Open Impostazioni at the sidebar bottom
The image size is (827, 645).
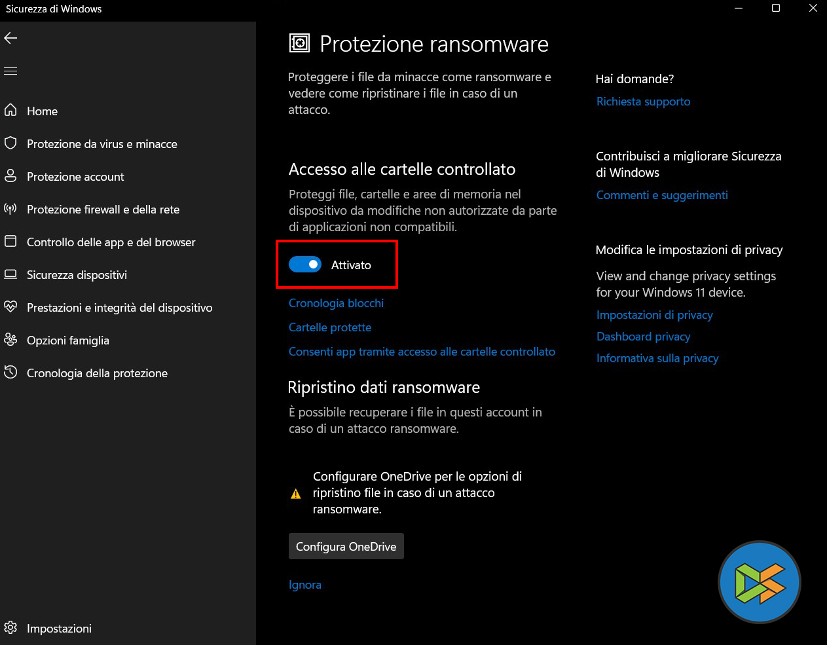click(59, 629)
